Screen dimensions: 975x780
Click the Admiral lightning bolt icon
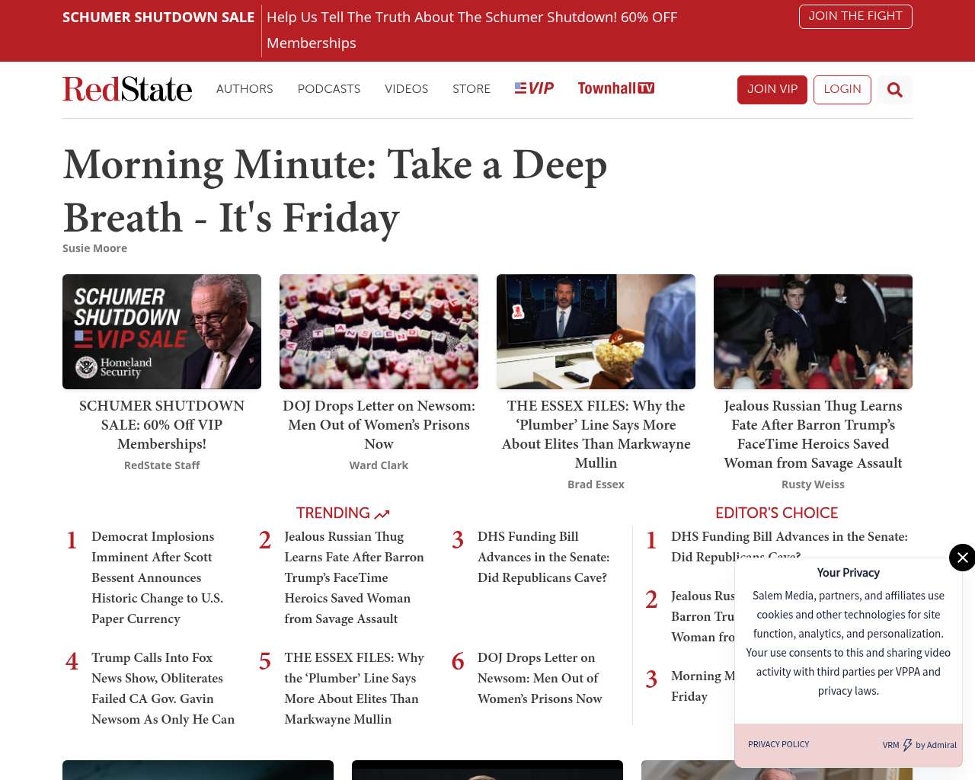pos(907,745)
